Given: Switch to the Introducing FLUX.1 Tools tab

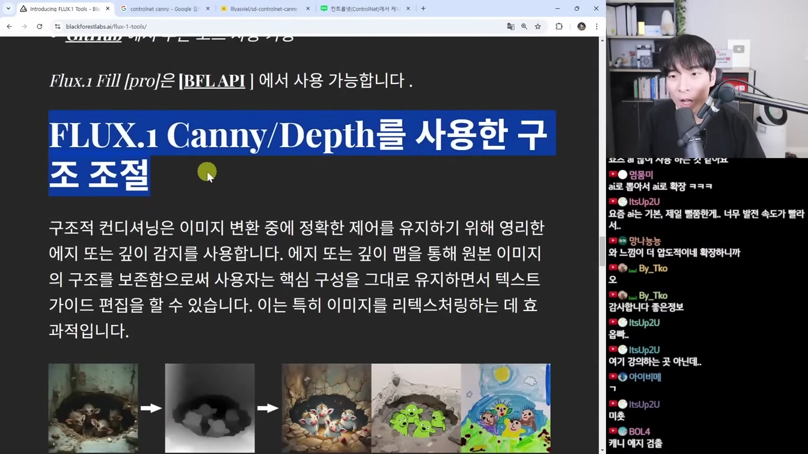Looking at the screenshot, I should [64, 9].
